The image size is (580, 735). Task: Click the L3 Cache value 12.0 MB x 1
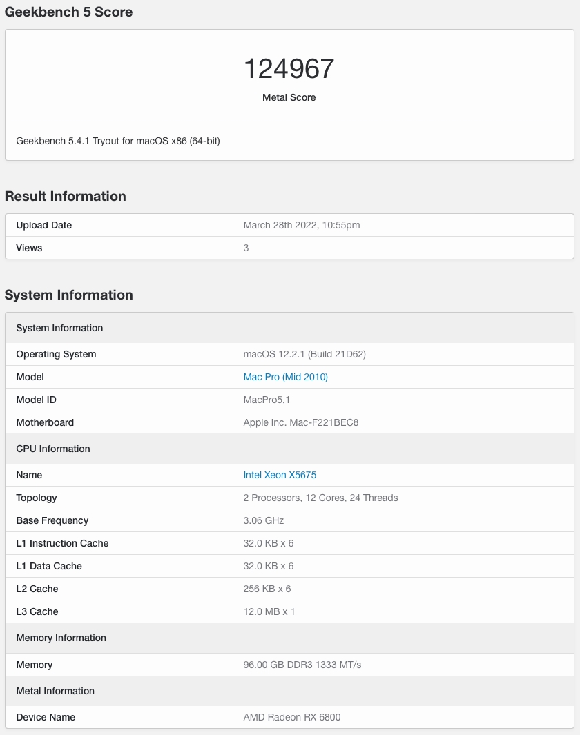click(x=269, y=611)
